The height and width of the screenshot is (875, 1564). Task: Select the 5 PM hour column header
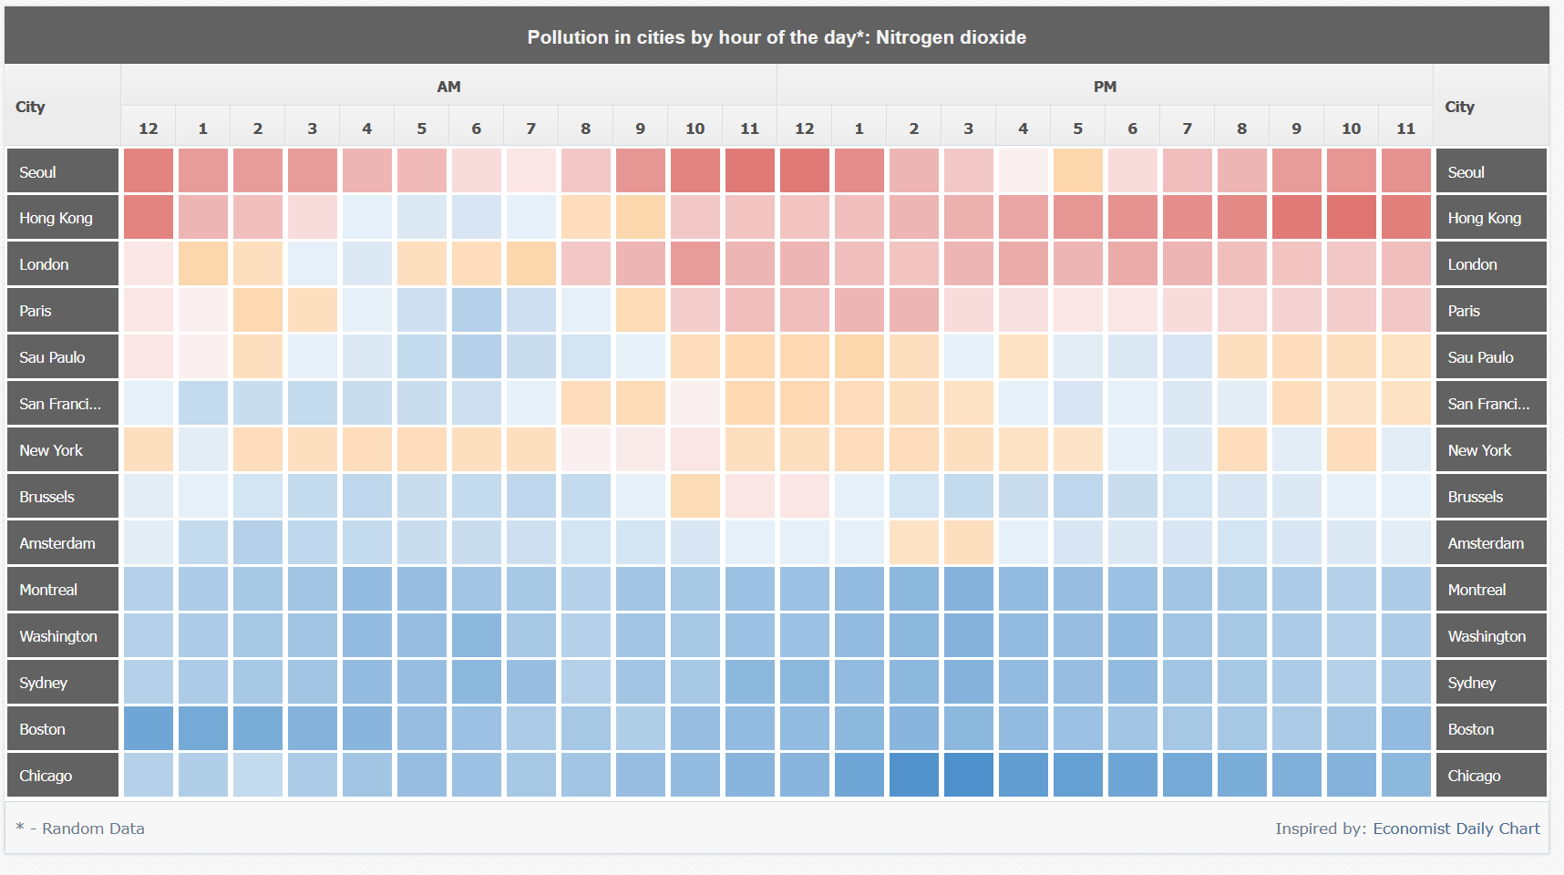1077,129
